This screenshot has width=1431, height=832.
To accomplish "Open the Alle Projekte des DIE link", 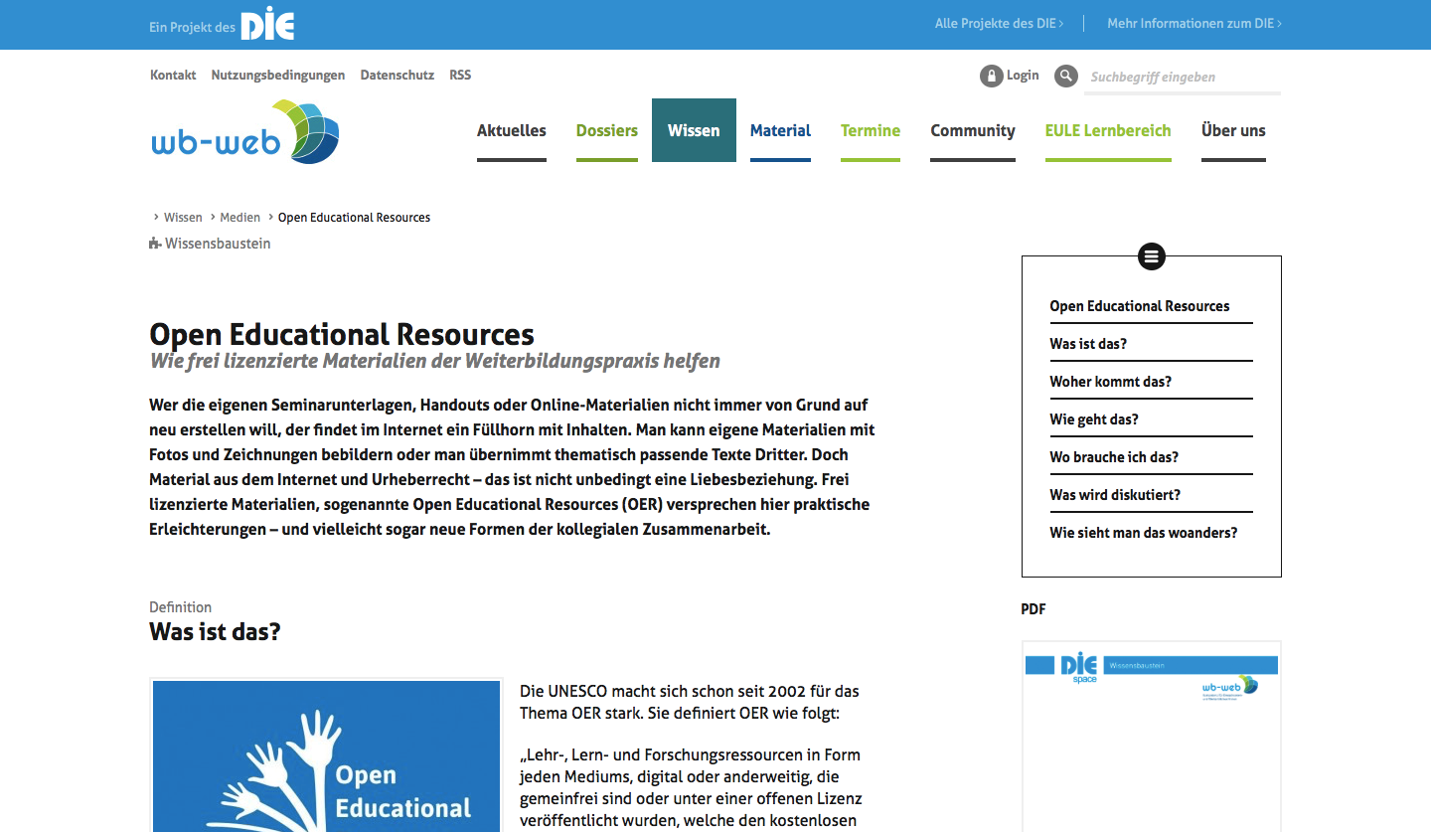I will 999,24.
